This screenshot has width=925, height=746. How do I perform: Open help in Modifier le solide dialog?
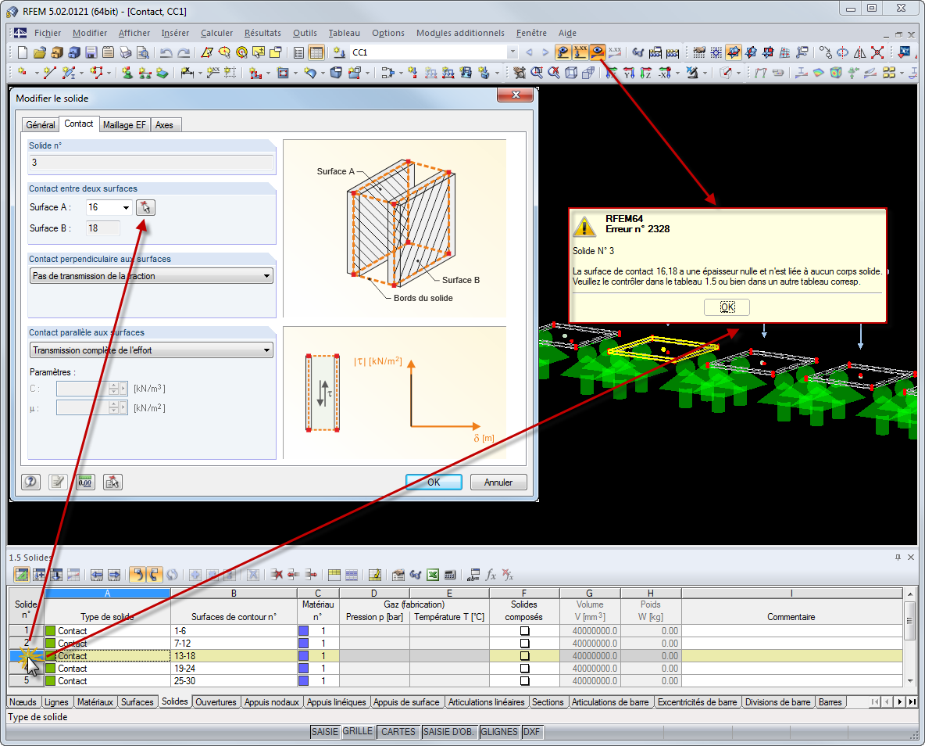point(30,482)
